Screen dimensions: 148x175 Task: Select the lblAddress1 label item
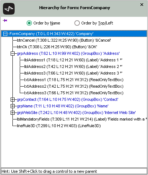pyautogui.click(x=73, y=60)
